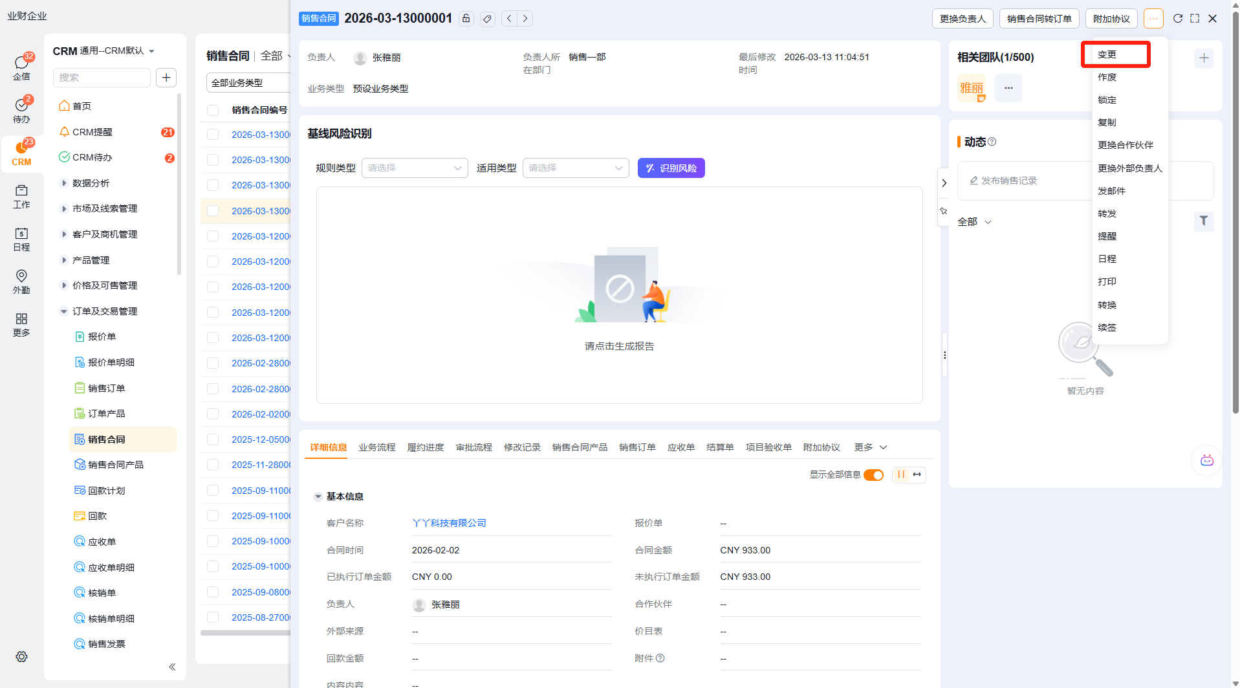The image size is (1240, 688).
Task: Collapse the right side panel arrow
Action: 944,183
